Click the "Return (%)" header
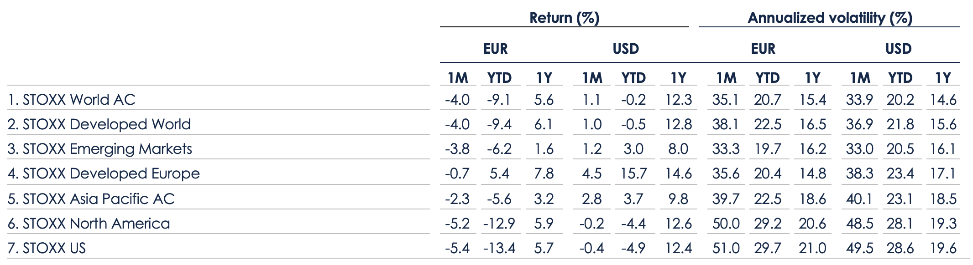The width and height of the screenshot is (973, 265). [x=564, y=18]
